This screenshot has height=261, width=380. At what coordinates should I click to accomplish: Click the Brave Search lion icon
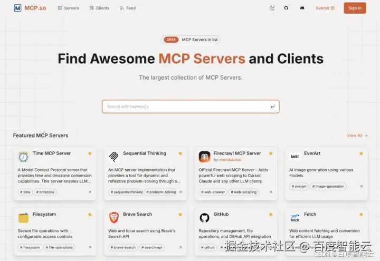[113, 218]
